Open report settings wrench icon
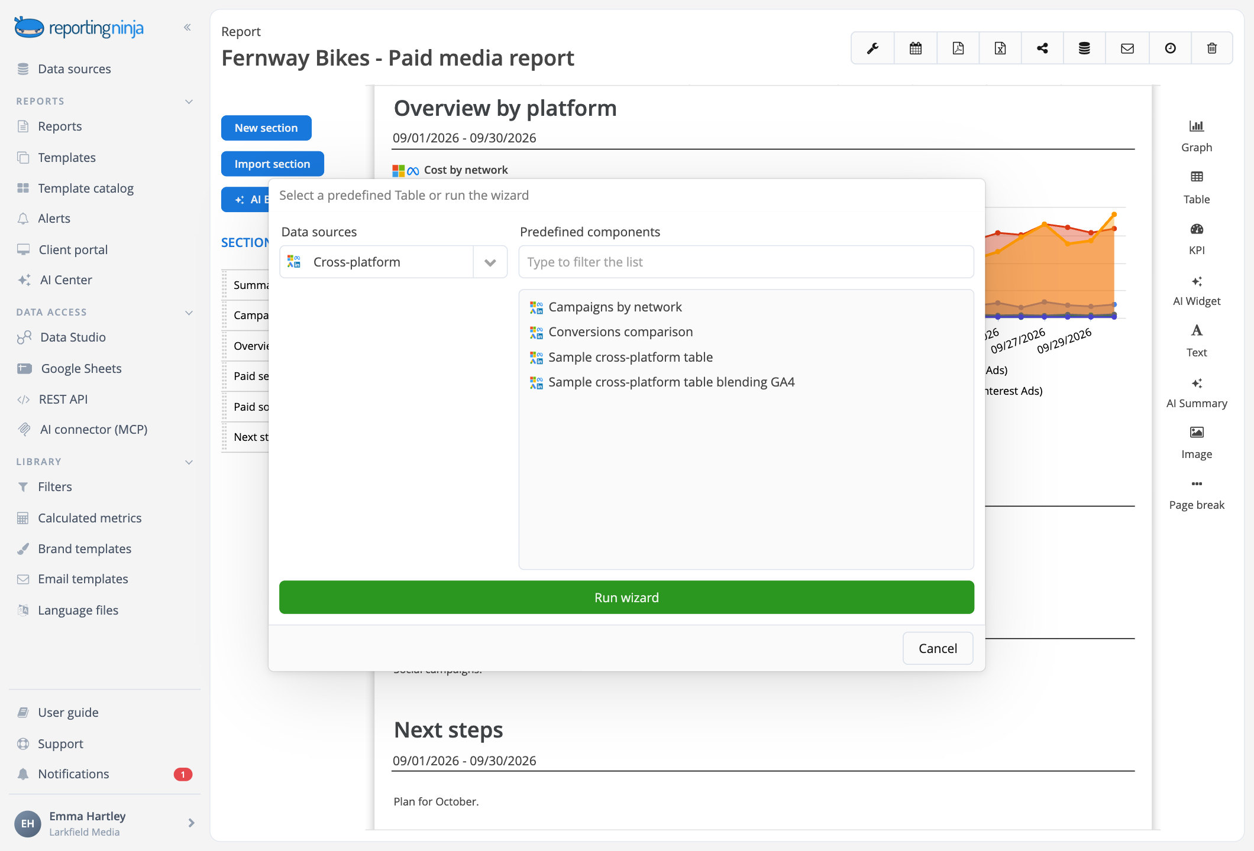 tap(872, 48)
